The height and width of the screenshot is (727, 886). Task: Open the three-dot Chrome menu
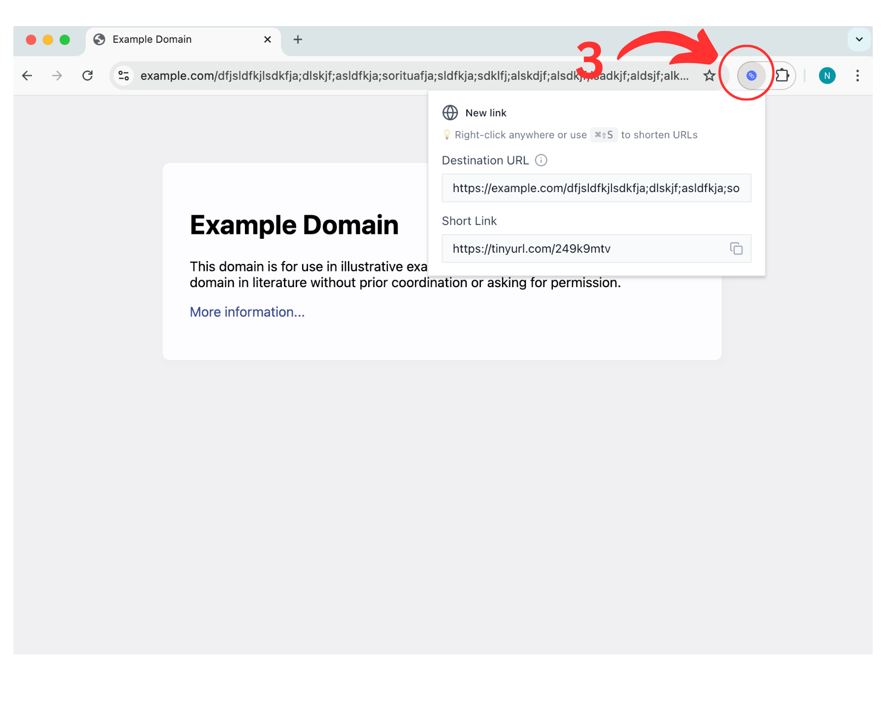tap(858, 75)
